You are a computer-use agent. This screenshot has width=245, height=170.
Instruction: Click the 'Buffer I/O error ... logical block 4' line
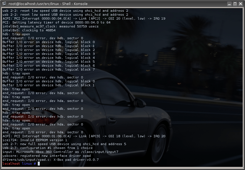click(49, 58)
